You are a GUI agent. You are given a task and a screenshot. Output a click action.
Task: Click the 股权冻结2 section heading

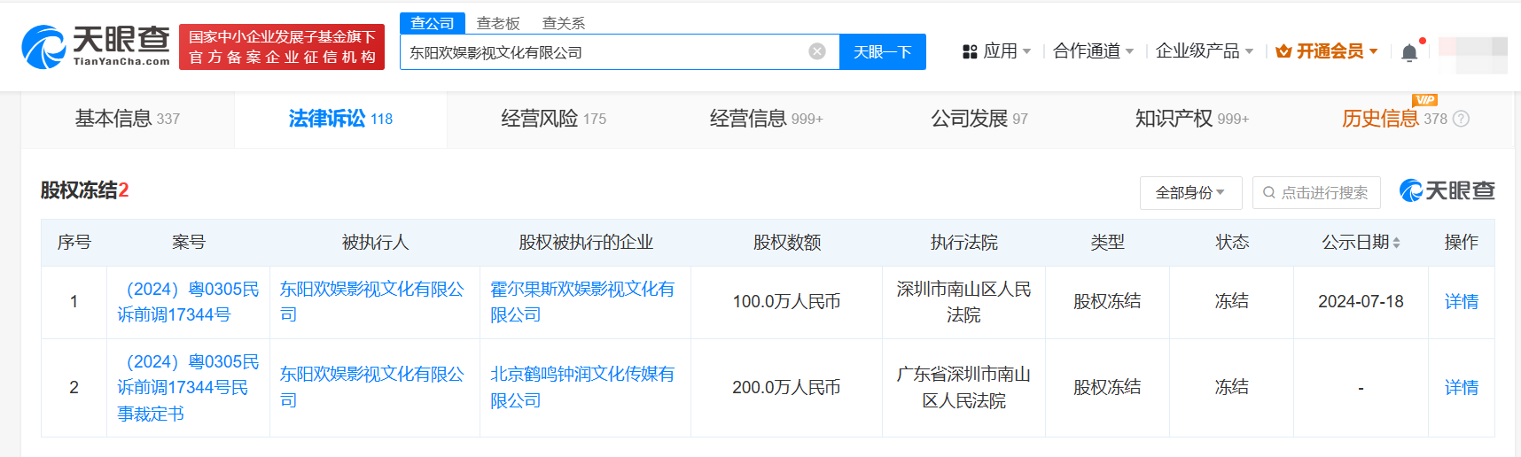[x=84, y=190]
